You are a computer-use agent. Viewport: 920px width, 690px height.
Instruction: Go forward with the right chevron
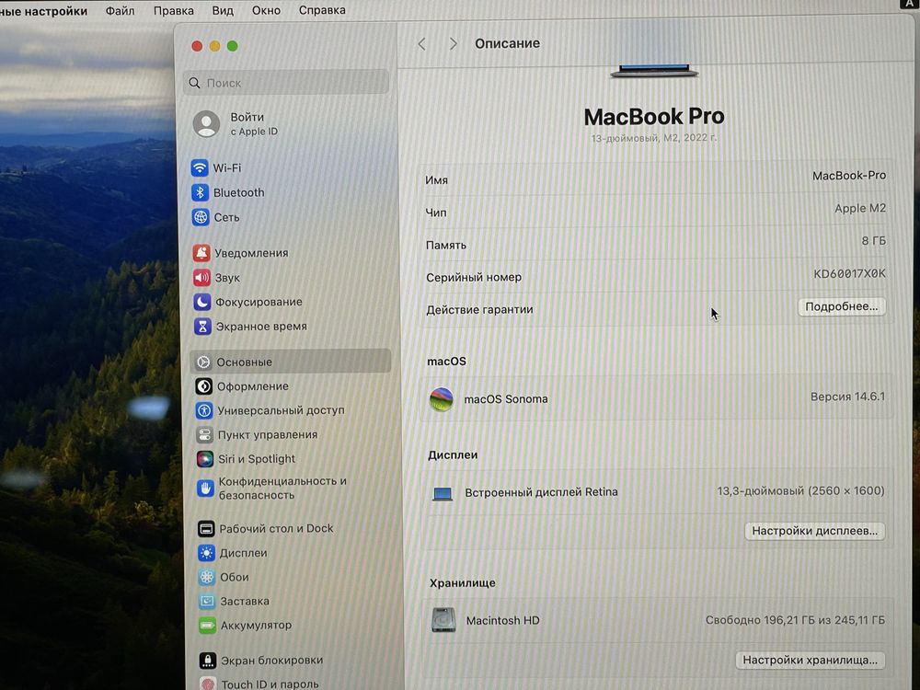click(453, 44)
